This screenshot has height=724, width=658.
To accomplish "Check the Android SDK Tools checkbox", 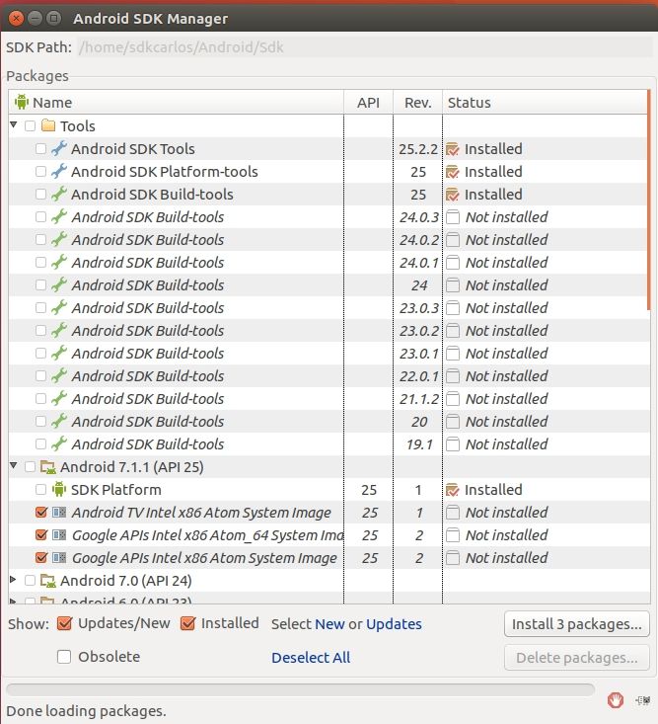I will [x=40, y=149].
